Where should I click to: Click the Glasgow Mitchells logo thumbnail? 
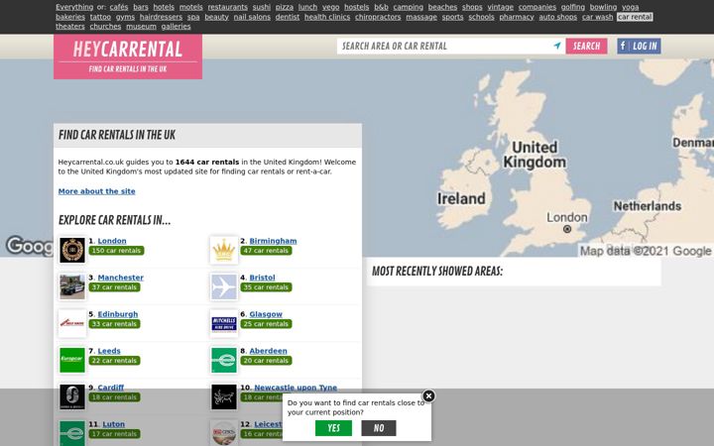[224, 323]
